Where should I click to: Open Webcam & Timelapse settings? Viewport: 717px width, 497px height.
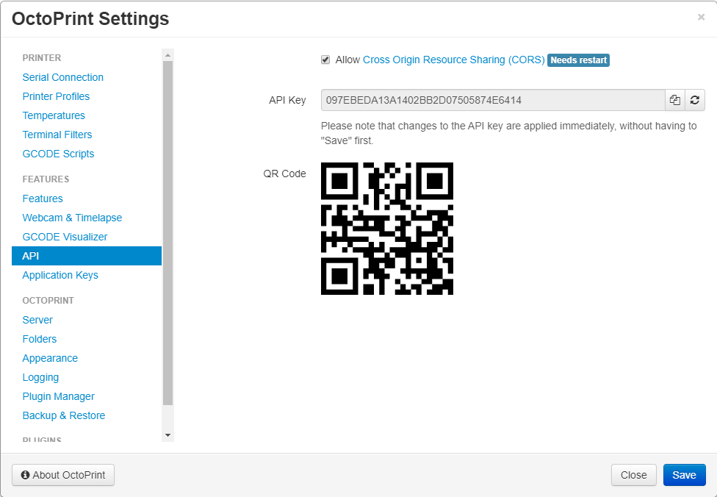(72, 218)
